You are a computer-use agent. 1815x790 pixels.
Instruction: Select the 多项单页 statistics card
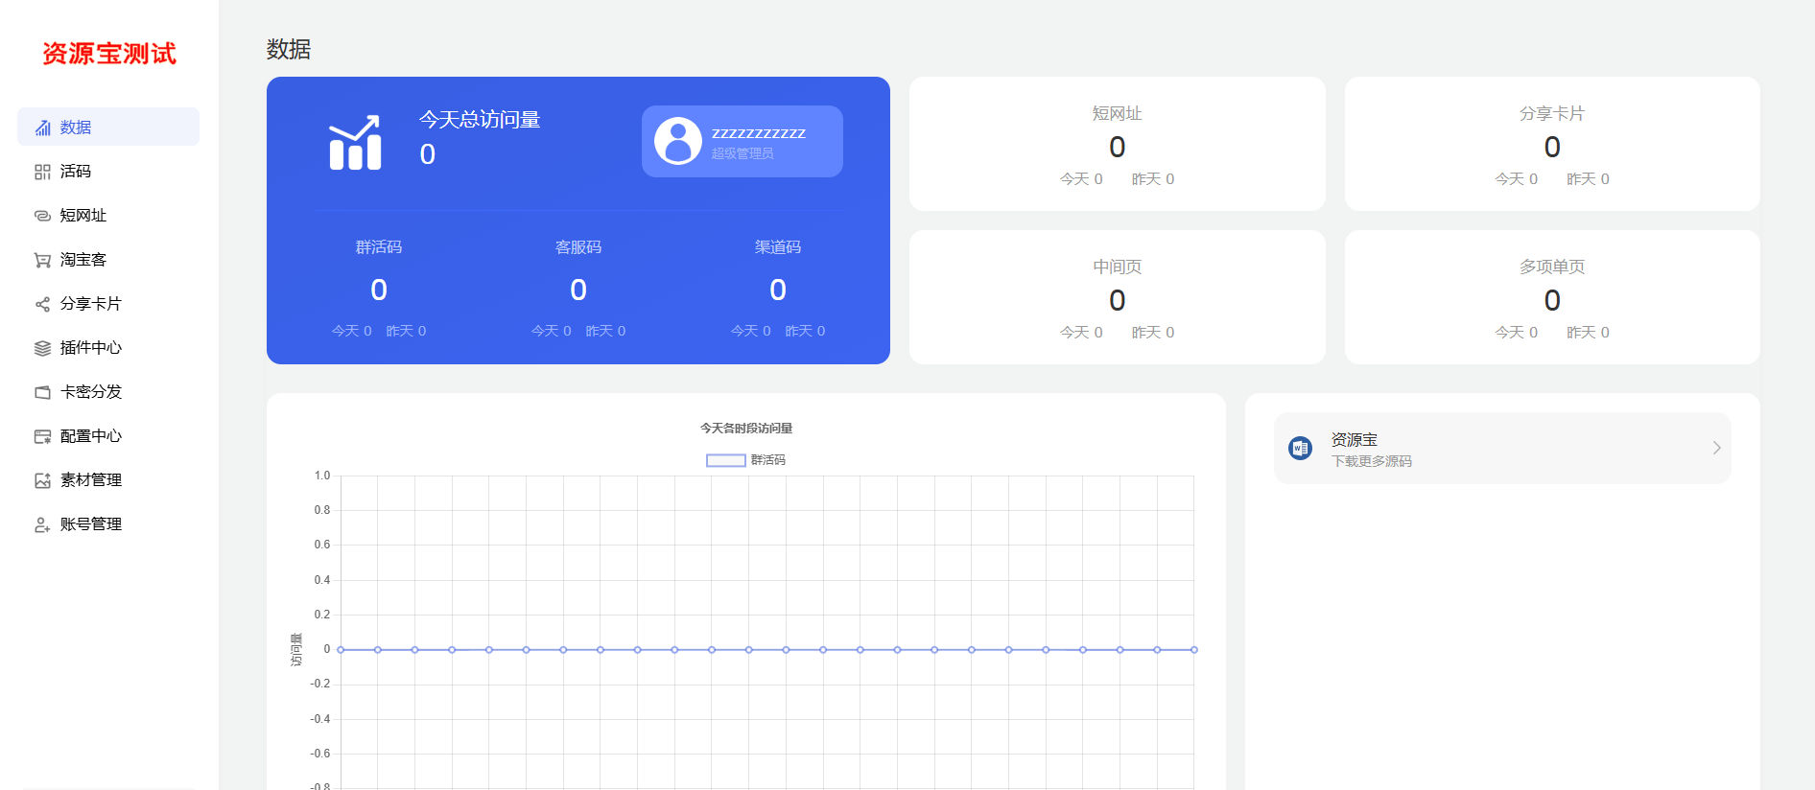tap(1552, 297)
